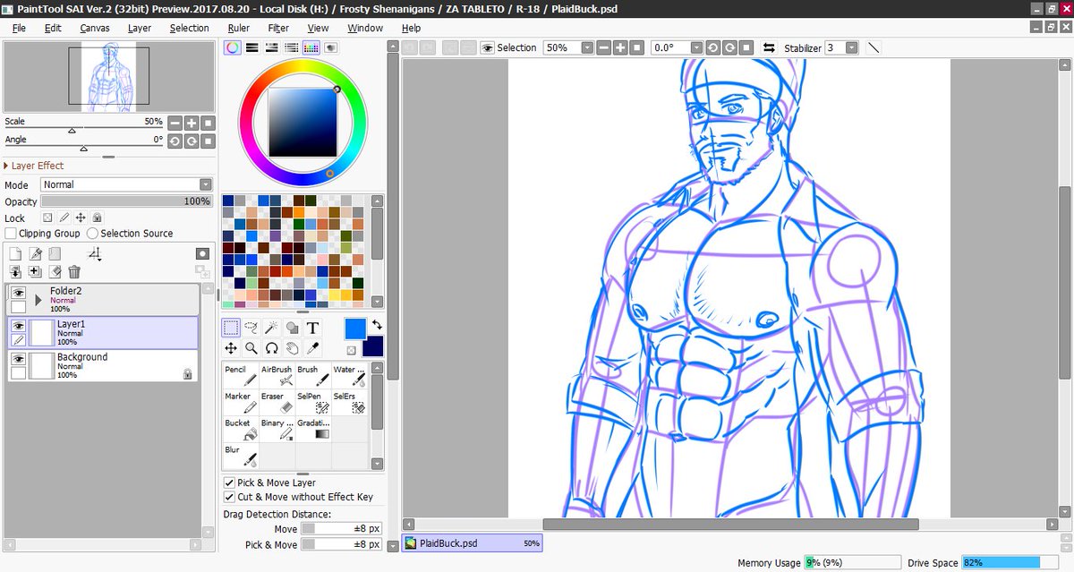Viewport: 1074px width, 572px height.
Task: Click the navigator canvas thumbnail
Action: pyautogui.click(x=108, y=76)
